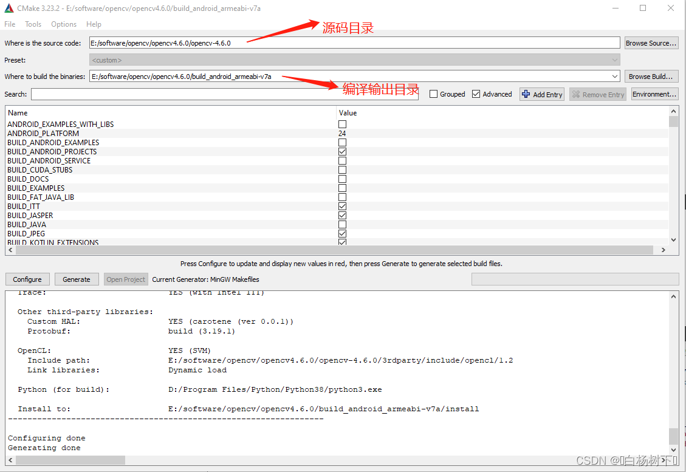Enable BUILD_CUDA_STUBS checkbox
Viewport: 686px width, 472px height.
tap(342, 169)
